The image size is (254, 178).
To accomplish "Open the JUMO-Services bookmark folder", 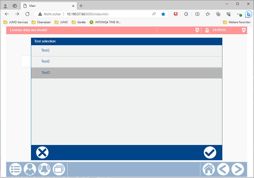I will [x=16, y=22].
